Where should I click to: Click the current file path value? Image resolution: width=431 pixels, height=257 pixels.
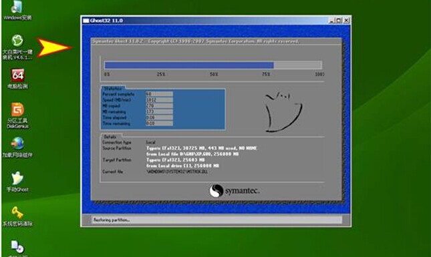pyautogui.click(x=177, y=172)
